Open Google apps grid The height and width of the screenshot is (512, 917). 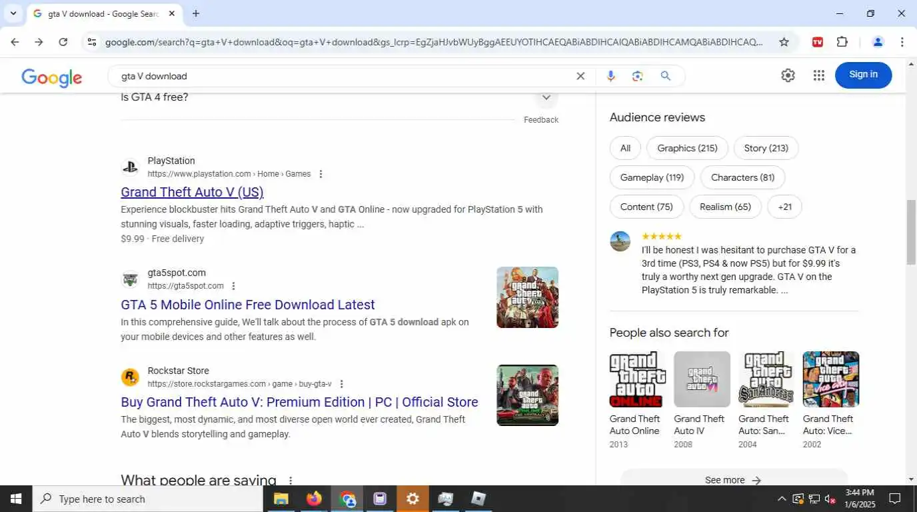coord(819,75)
